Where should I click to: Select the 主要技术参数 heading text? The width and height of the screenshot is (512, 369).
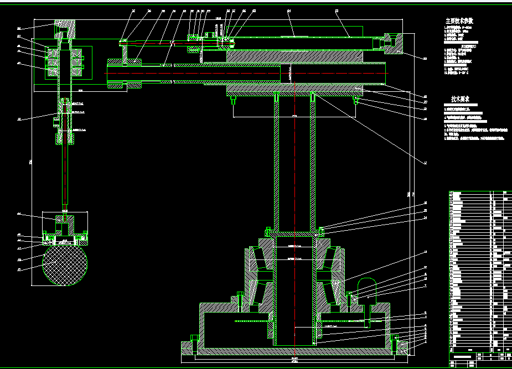459,21
